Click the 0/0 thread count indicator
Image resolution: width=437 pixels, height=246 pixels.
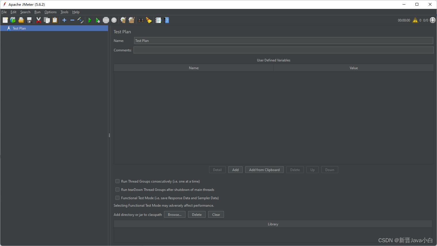426,20
